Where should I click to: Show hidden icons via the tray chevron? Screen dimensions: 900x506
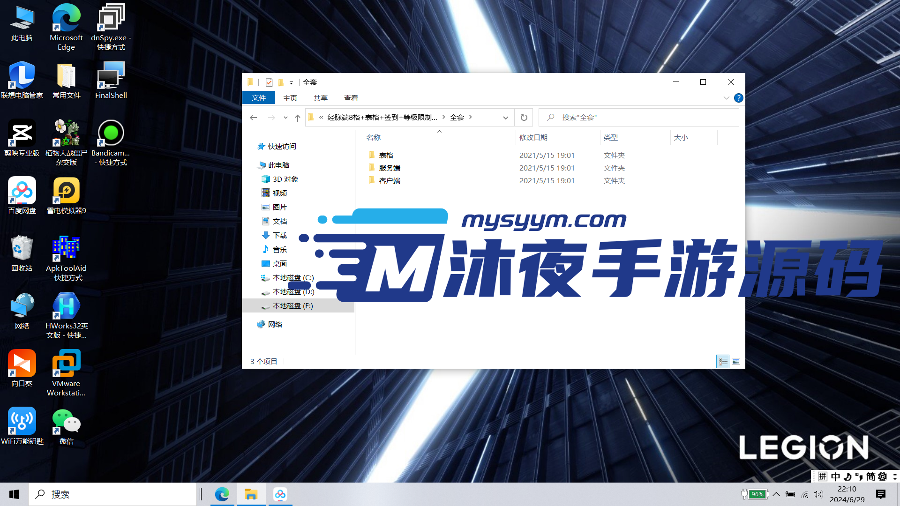click(x=776, y=494)
